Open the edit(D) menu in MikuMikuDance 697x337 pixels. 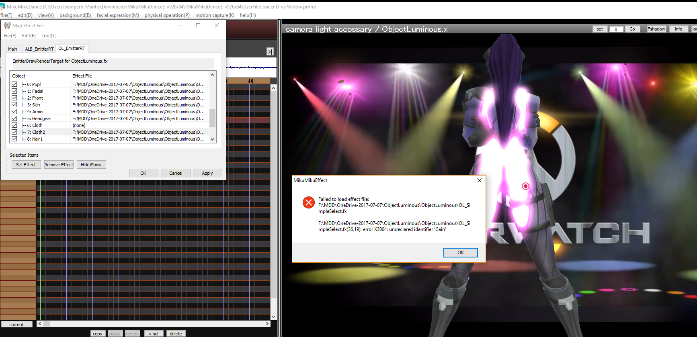(x=25, y=15)
